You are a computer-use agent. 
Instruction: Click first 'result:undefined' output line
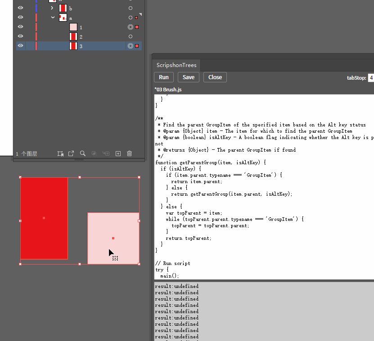(x=177, y=286)
